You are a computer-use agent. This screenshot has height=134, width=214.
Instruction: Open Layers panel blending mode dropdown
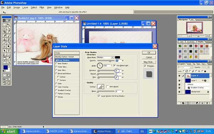(185, 67)
